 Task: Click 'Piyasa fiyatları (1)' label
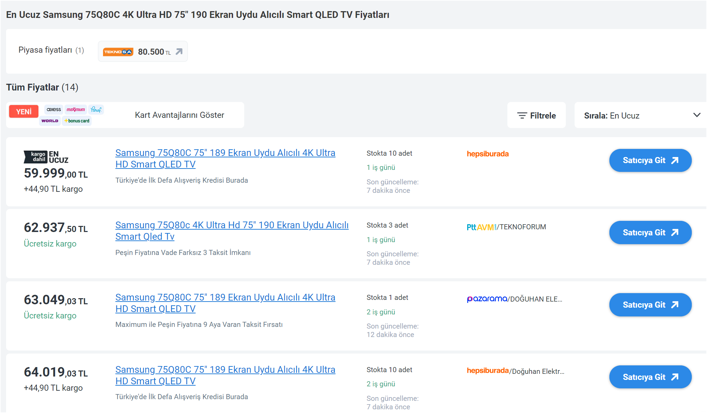pyautogui.click(x=51, y=50)
